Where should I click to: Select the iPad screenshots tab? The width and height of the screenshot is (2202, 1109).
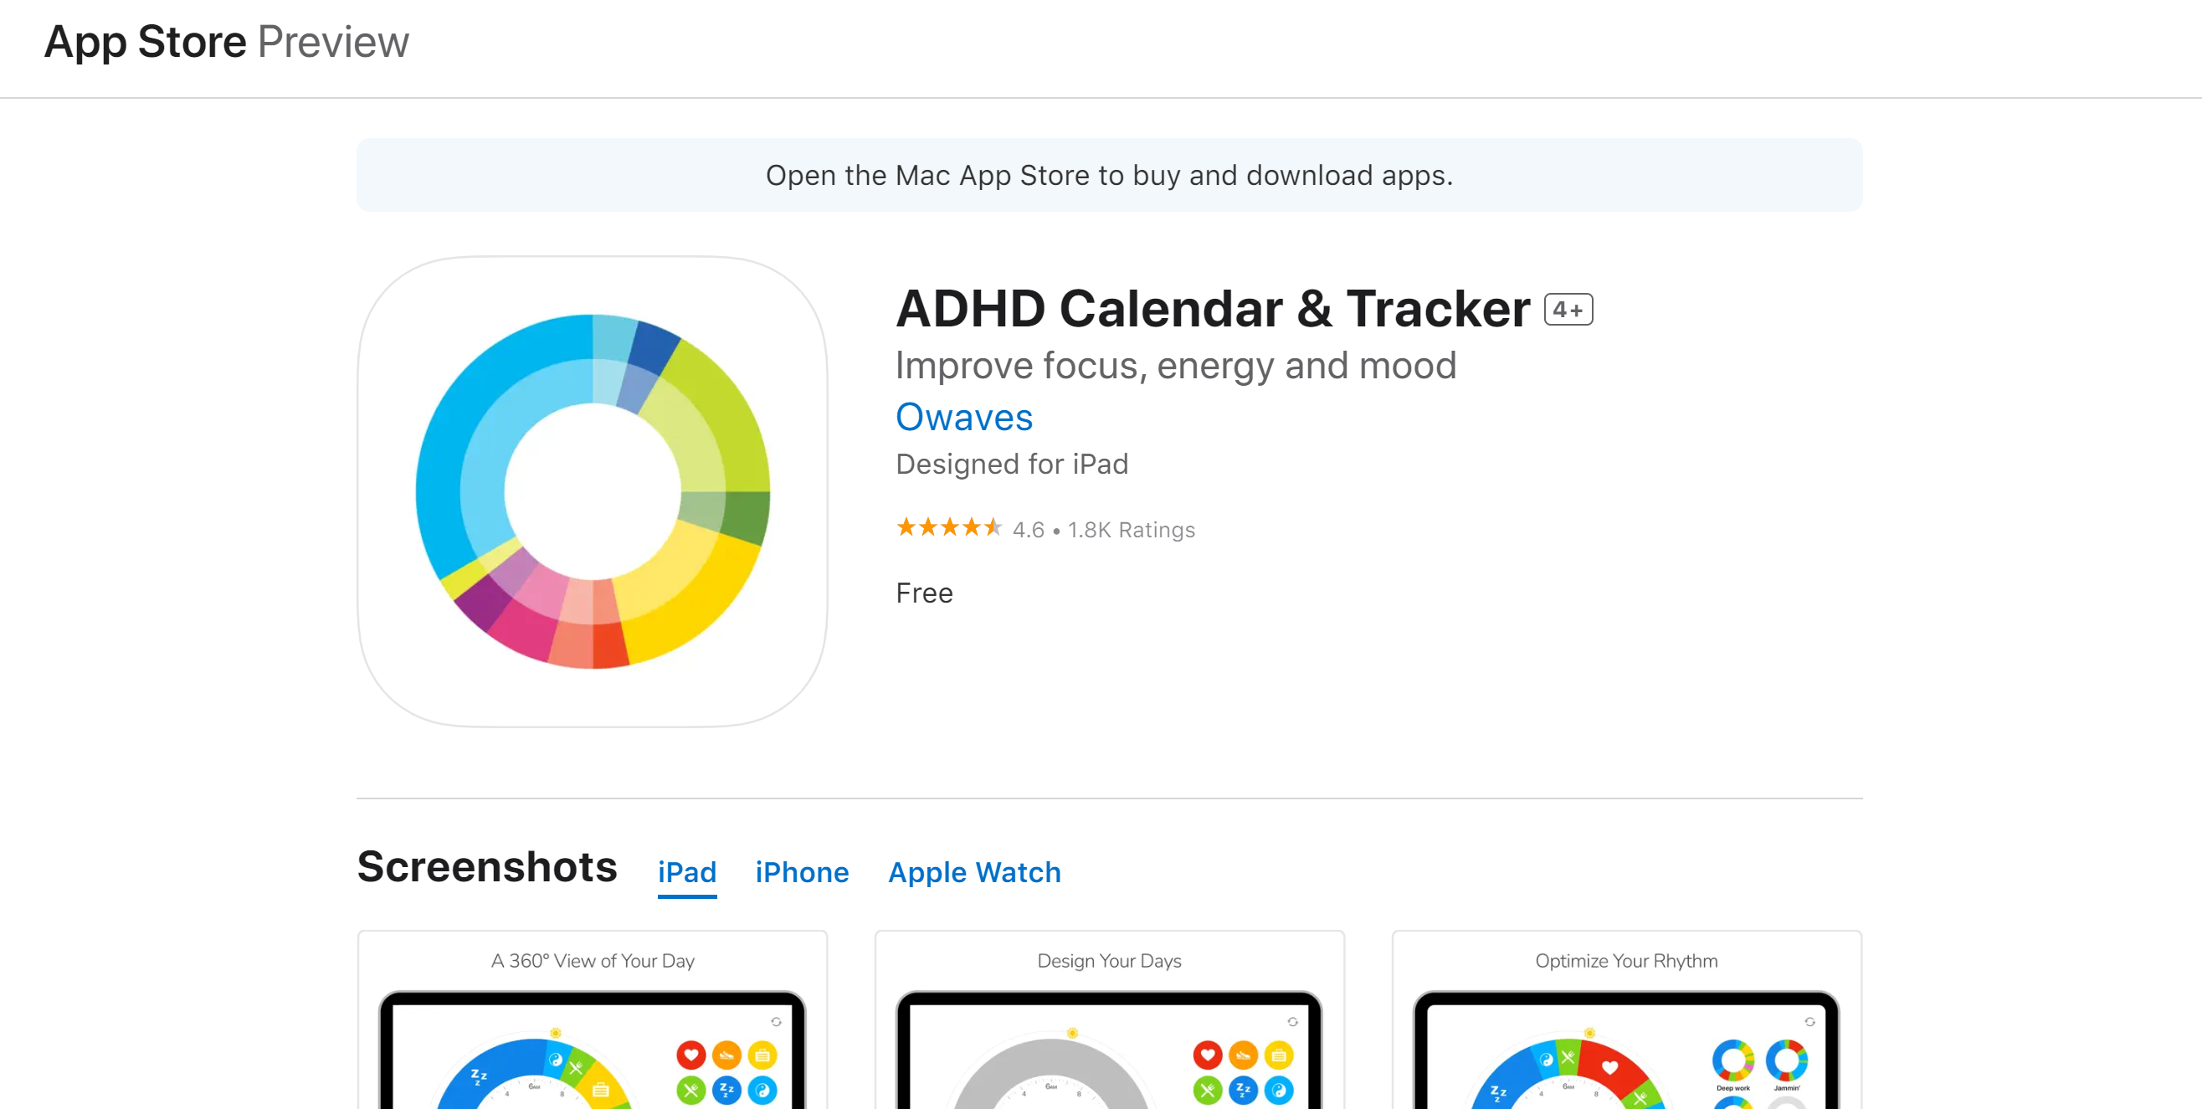click(x=686, y=873)
